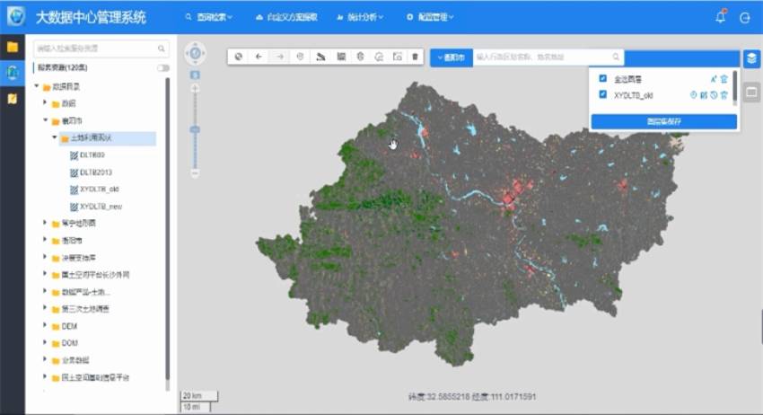
Task: Click the map navigation compass control
Action: [x=195, y=54]
